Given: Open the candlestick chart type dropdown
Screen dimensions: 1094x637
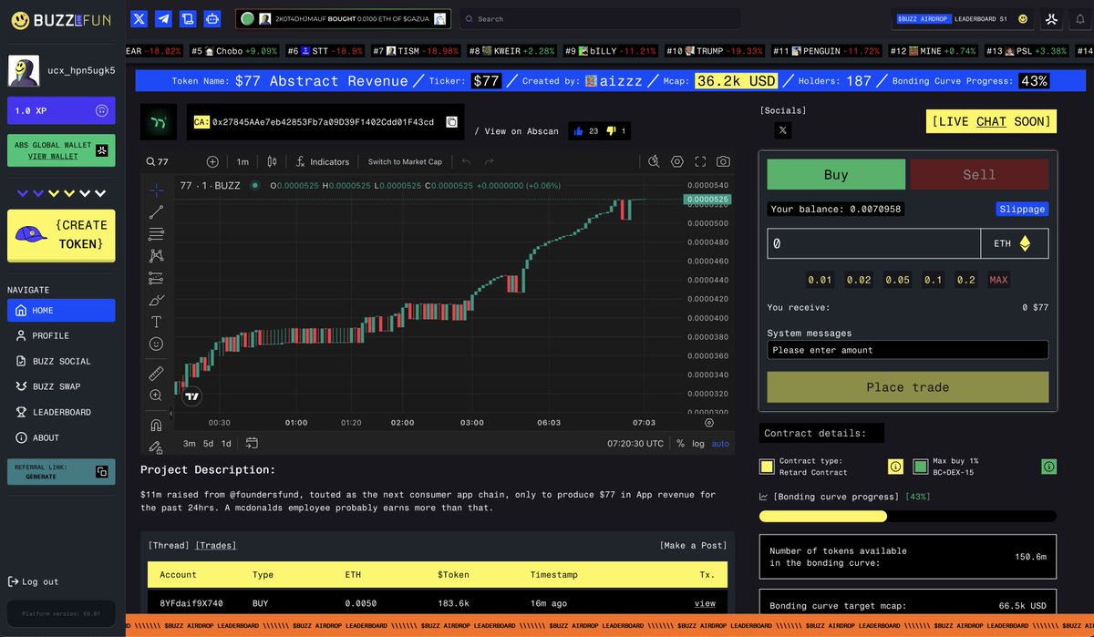Looking at the screenshot, I should (x=271, y=161).
